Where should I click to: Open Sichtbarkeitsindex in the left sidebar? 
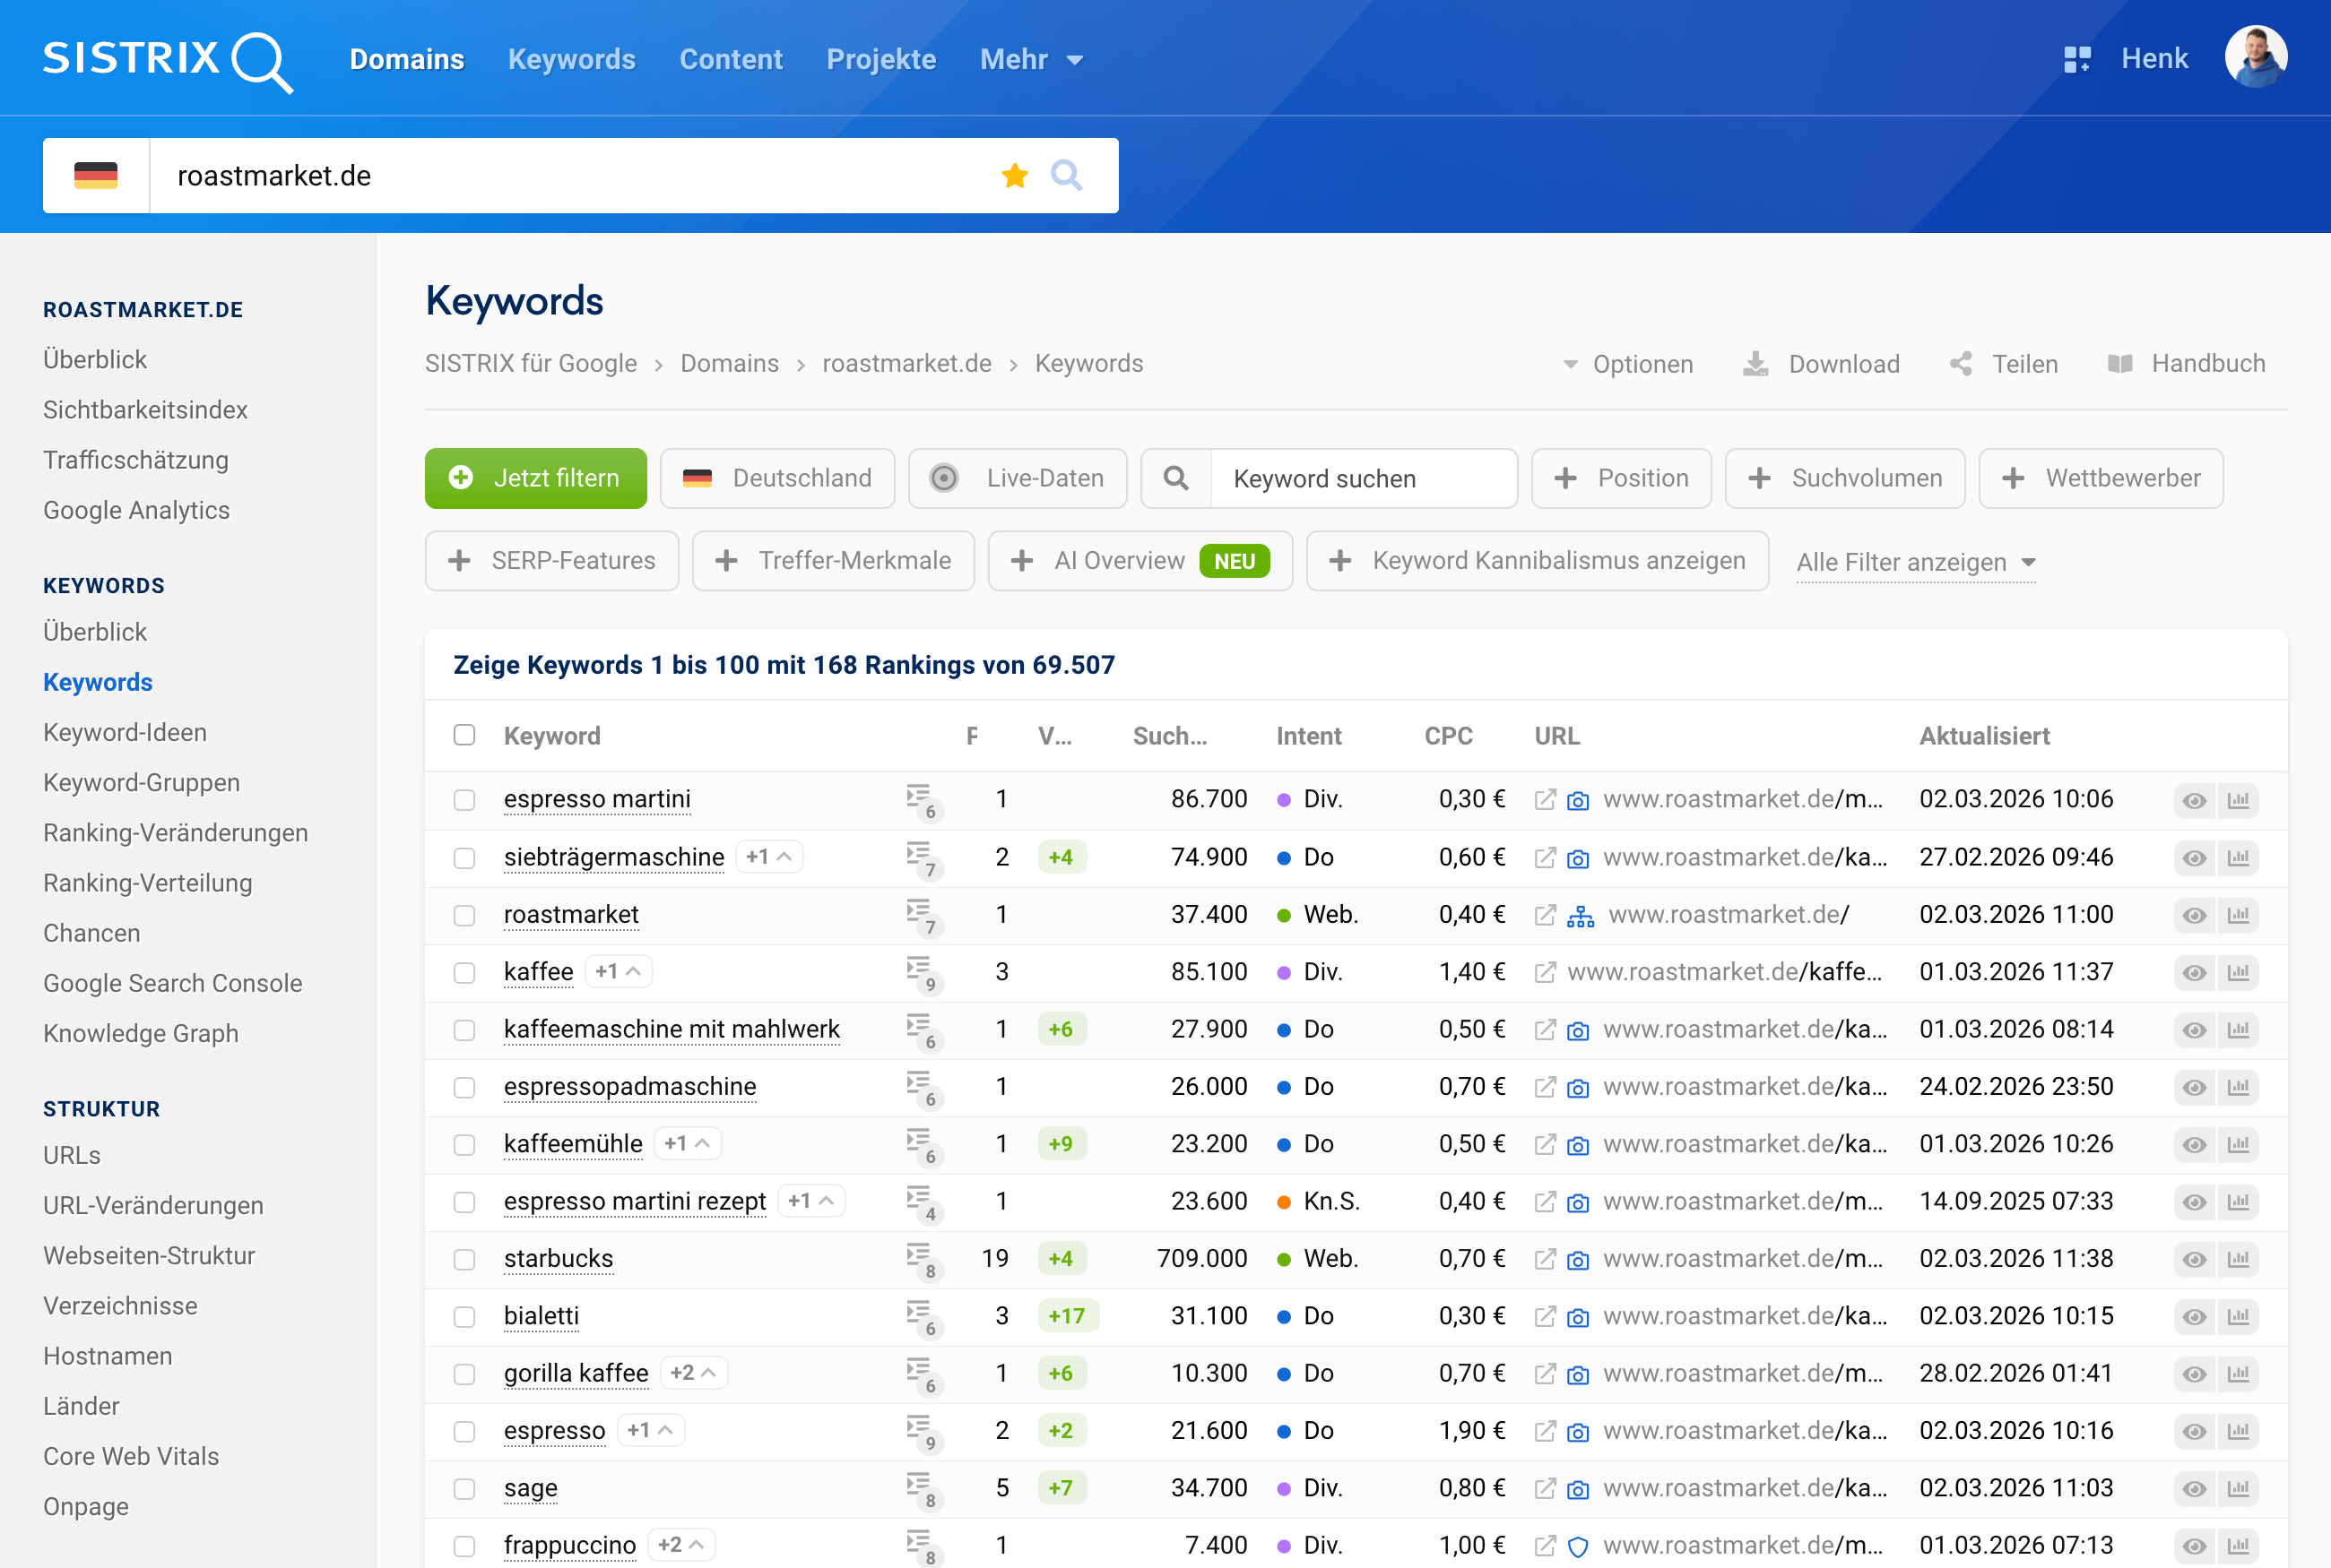pyautogui.click(x=145, y=409)
